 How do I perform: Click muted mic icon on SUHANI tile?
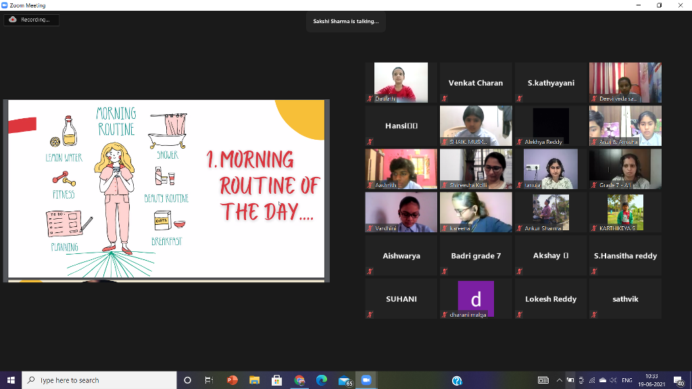coord(370,315)
